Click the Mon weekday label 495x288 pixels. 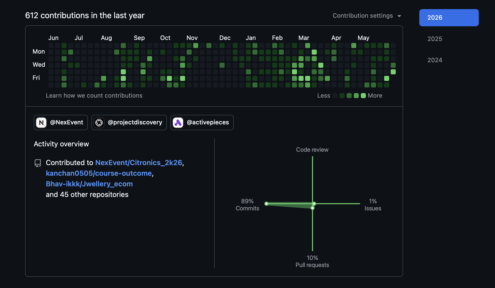pyautogui.click(x=39, y=52)
